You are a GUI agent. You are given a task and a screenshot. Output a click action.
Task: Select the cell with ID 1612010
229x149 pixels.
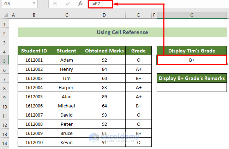click(34, 142)
